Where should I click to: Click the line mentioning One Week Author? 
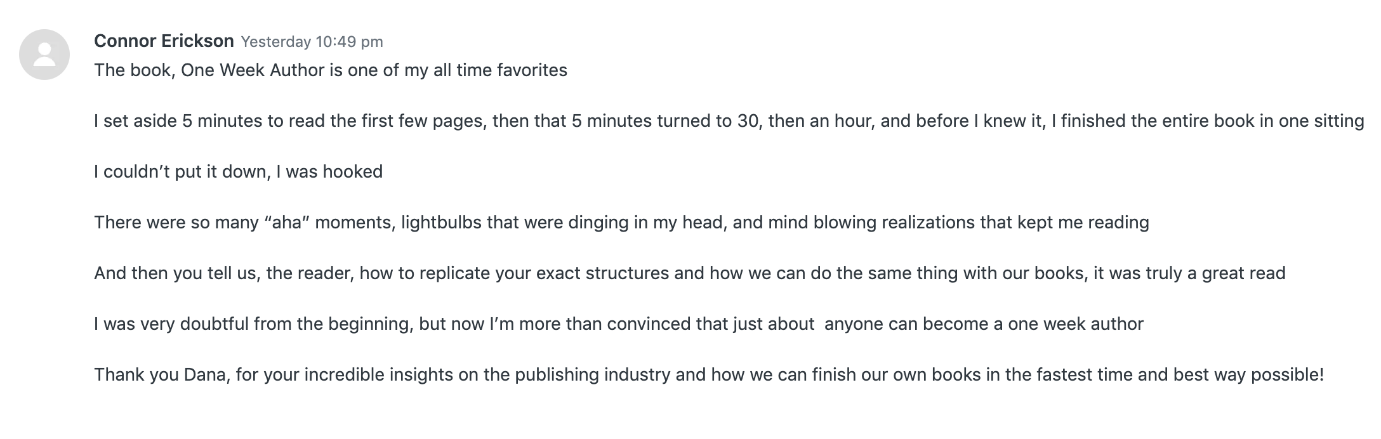tap(331, 70)
